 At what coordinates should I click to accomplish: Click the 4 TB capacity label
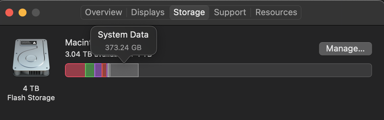[31, 88]
